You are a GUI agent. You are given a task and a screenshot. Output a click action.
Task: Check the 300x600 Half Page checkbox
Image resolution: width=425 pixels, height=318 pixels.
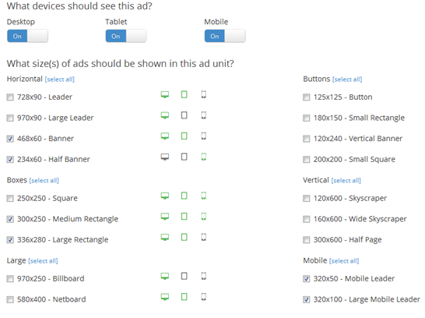coord(306,240)
